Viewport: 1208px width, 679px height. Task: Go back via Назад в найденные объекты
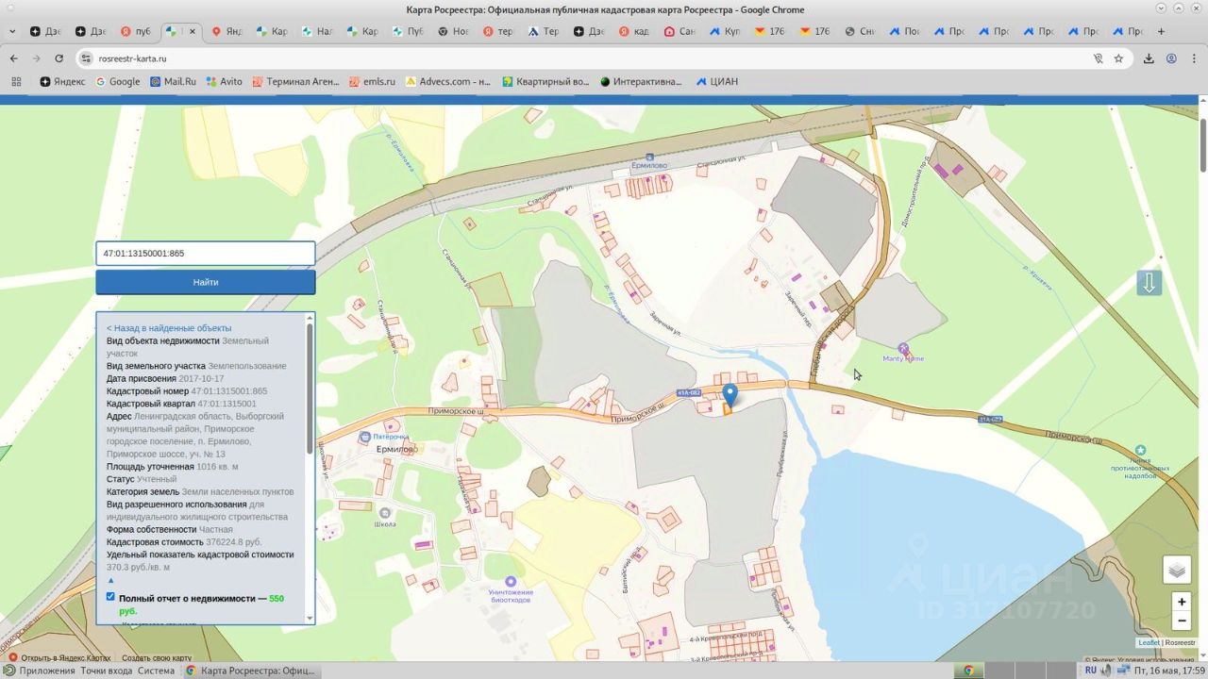click(169, 328)
